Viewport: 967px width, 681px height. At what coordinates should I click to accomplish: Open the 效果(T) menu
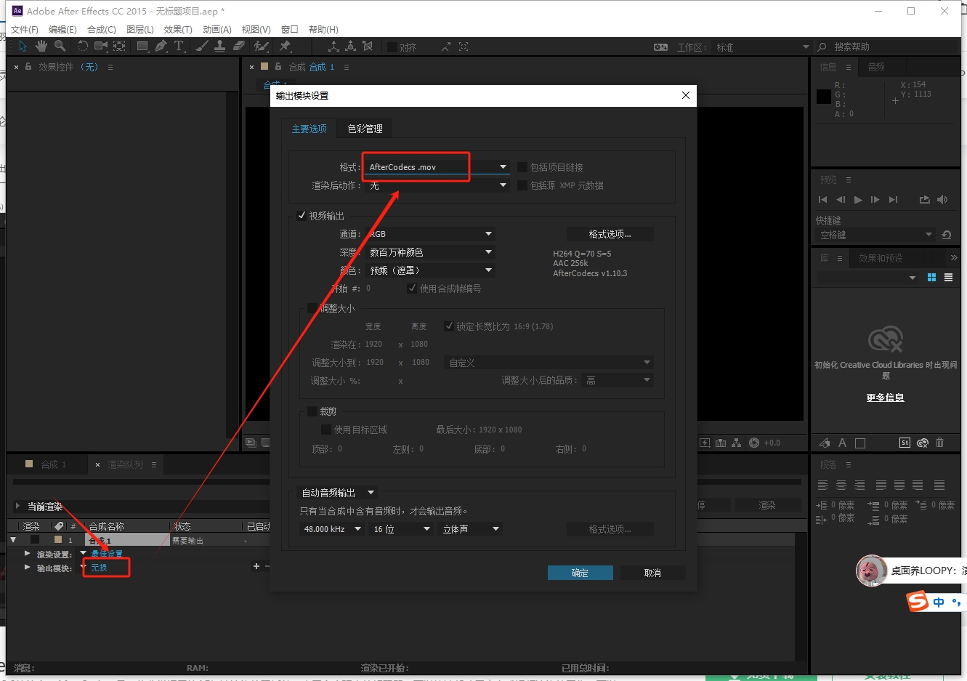tap(178, 30)
